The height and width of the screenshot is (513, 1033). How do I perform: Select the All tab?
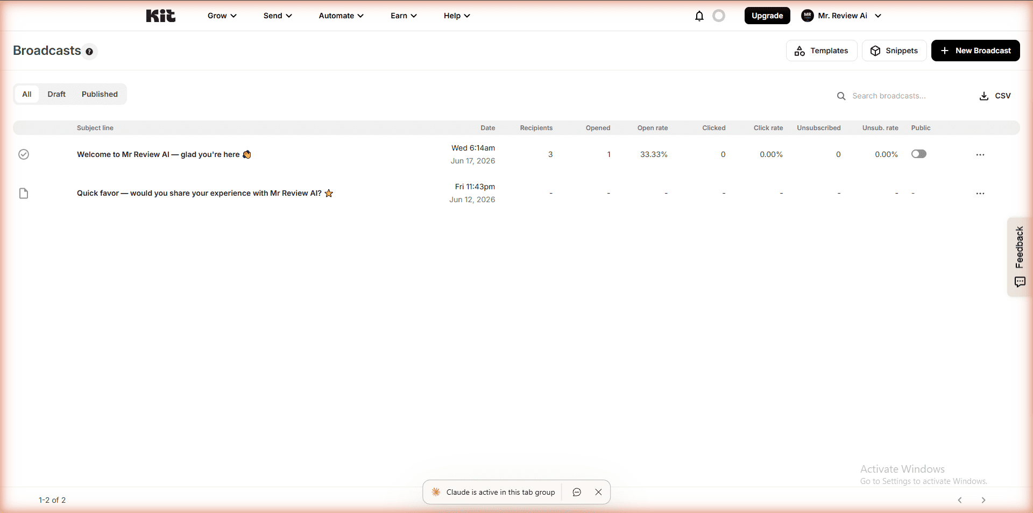(27, 94)
